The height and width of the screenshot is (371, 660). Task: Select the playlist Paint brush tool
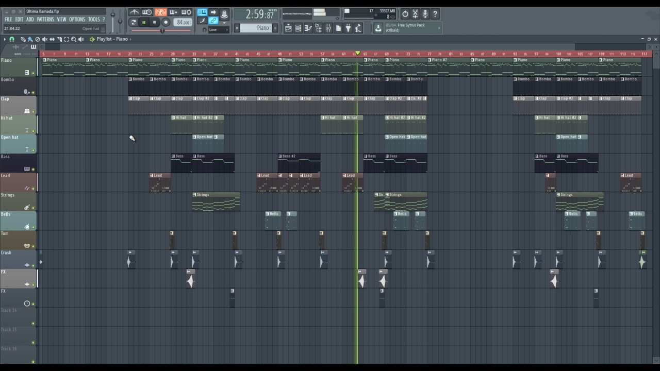[30, 39]
